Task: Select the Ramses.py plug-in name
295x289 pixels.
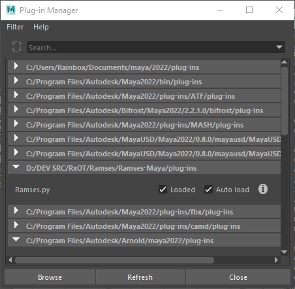Action: [32, 190]
